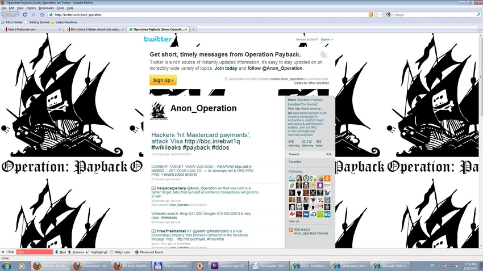Open the Bookmarks menu
Viewport: 483px width, 271px height.
[46, 8]
